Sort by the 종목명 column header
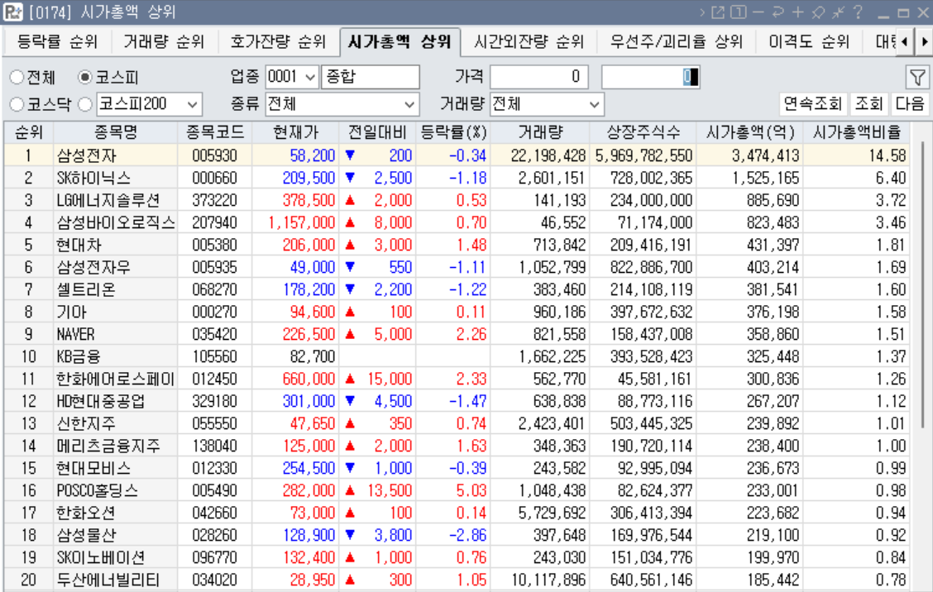Screen dimensions: 933x592 click(116, 132)
